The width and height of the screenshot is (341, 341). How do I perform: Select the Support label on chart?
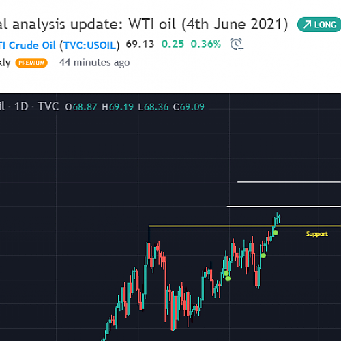[316, 234]
